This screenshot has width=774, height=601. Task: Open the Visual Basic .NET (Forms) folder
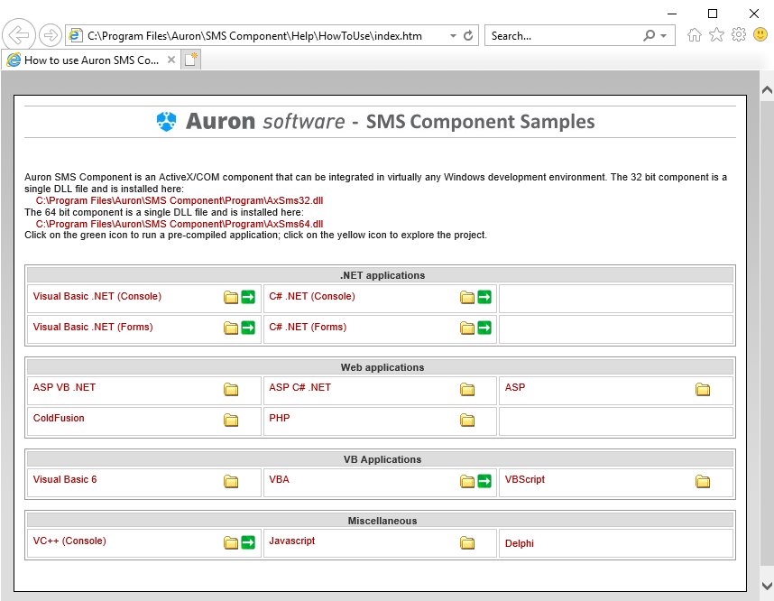pyautogui.click(x=231, y=328)
